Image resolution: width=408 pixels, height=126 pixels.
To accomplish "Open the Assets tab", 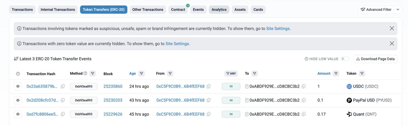I will [240, 9].
